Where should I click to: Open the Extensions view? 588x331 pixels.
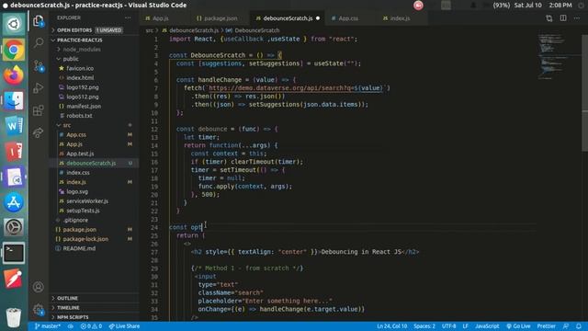coord(39,110)
